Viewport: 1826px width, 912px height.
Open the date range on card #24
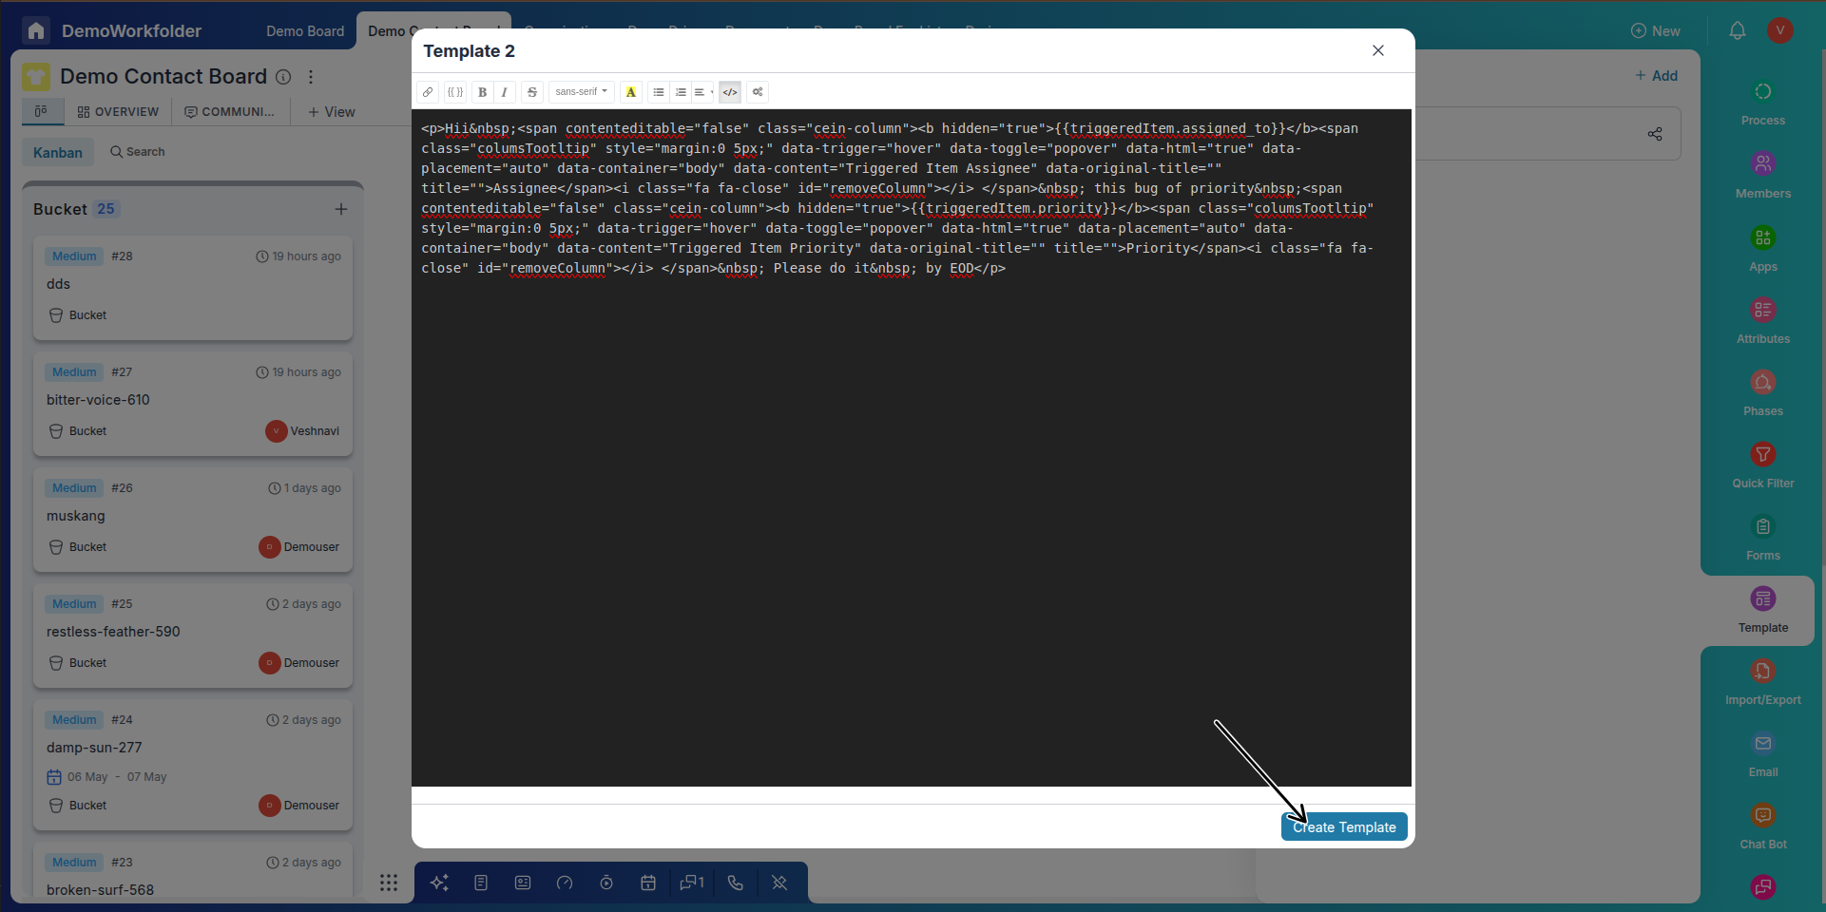pos(106,777)
